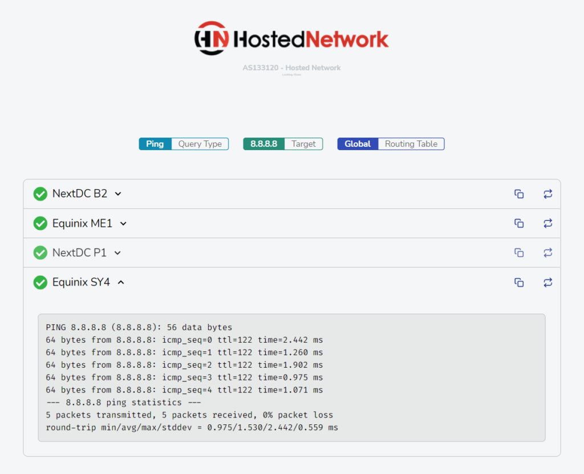The height and width of the screenshot is (474, 584).
Task: Refresh the Equinix ME1 query
Action: [547, 223]
